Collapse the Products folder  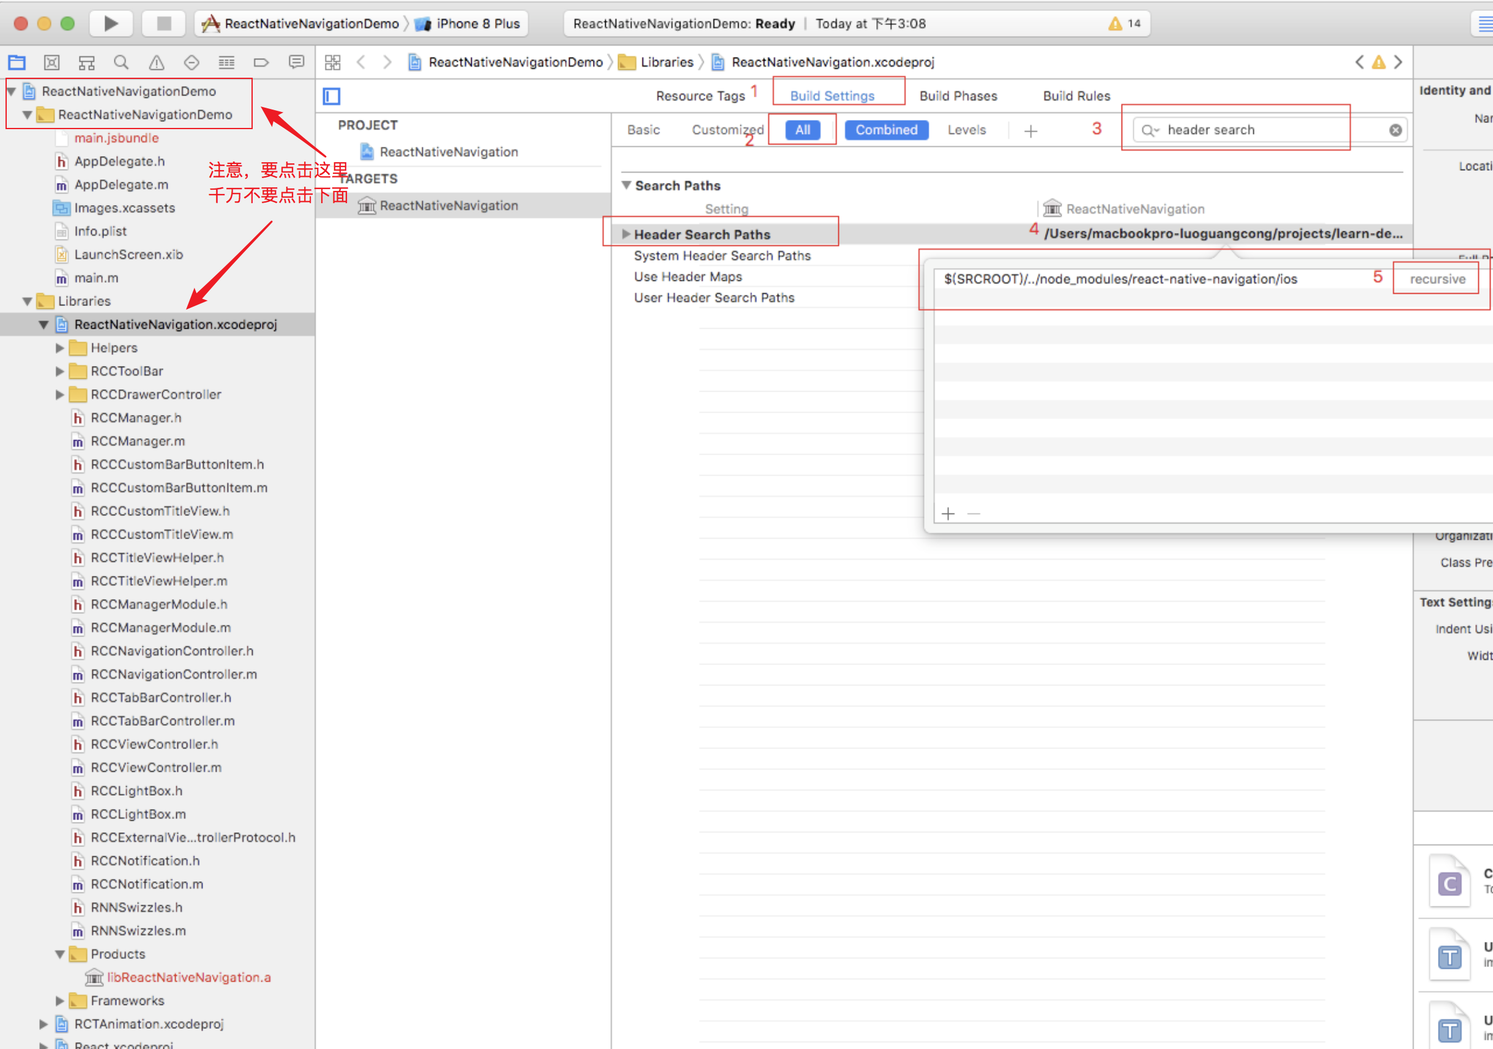60,954
